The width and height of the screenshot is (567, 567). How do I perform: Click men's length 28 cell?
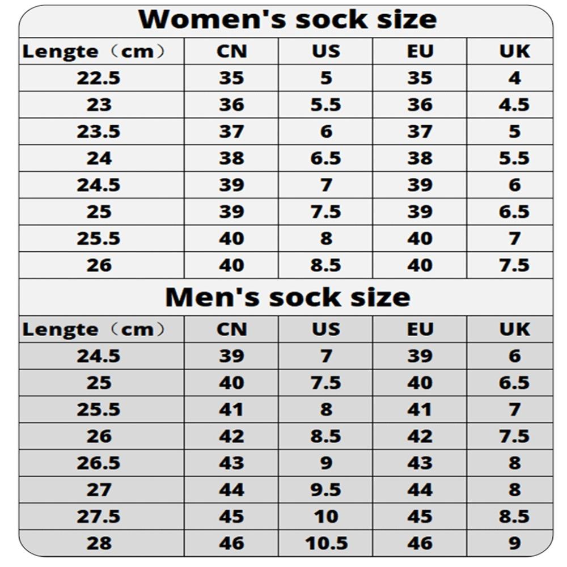click(101, 544)
